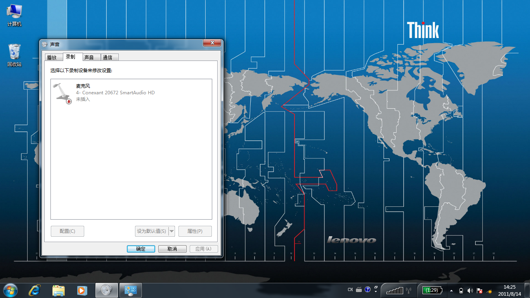The image size is (530, 298).
Task: Click the CH input language indicator
Action: click(350, 290)
